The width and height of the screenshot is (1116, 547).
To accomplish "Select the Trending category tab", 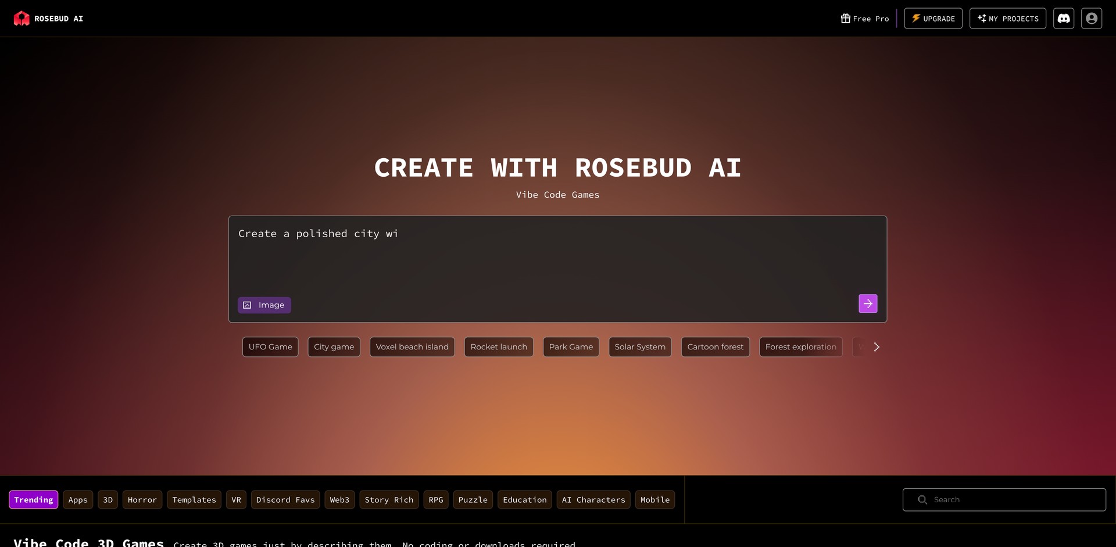I will coord(34,500).
